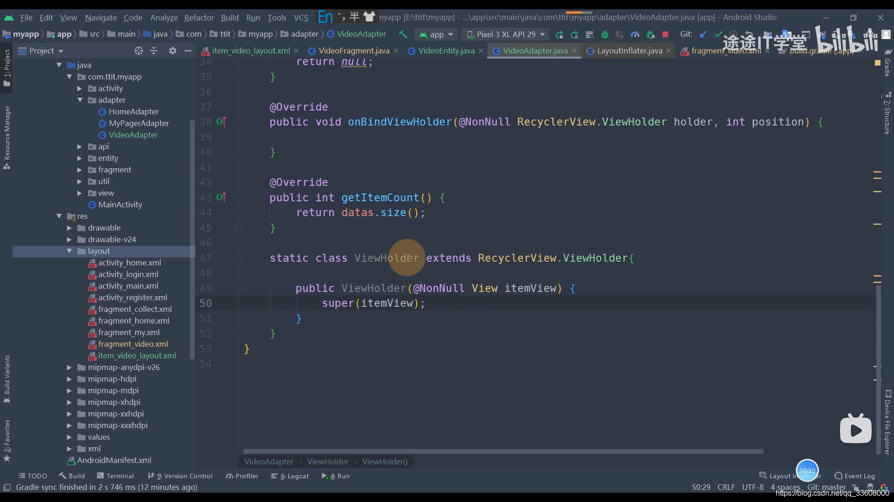Open the 1: Project side tool window
The height and width of the screenshot is (502, 894).
(7, 68)
